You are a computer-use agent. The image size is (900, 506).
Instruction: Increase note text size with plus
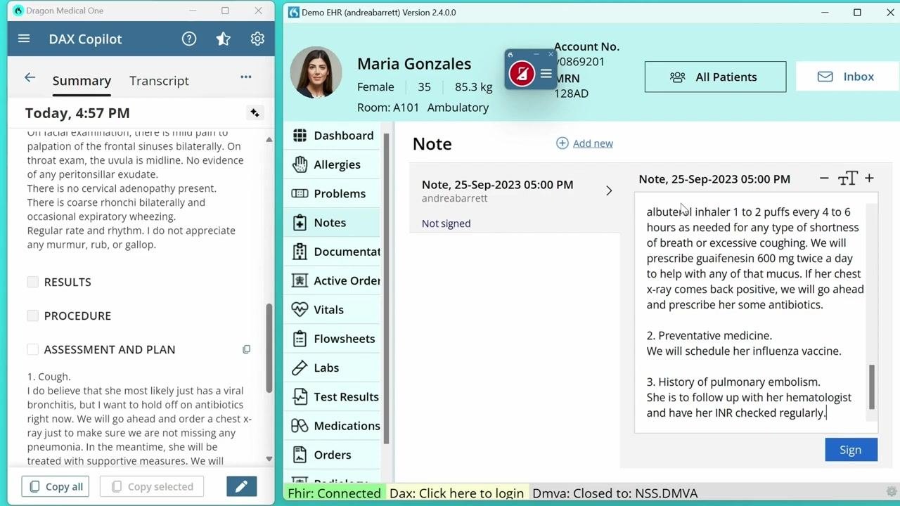[x=869, y=179]
